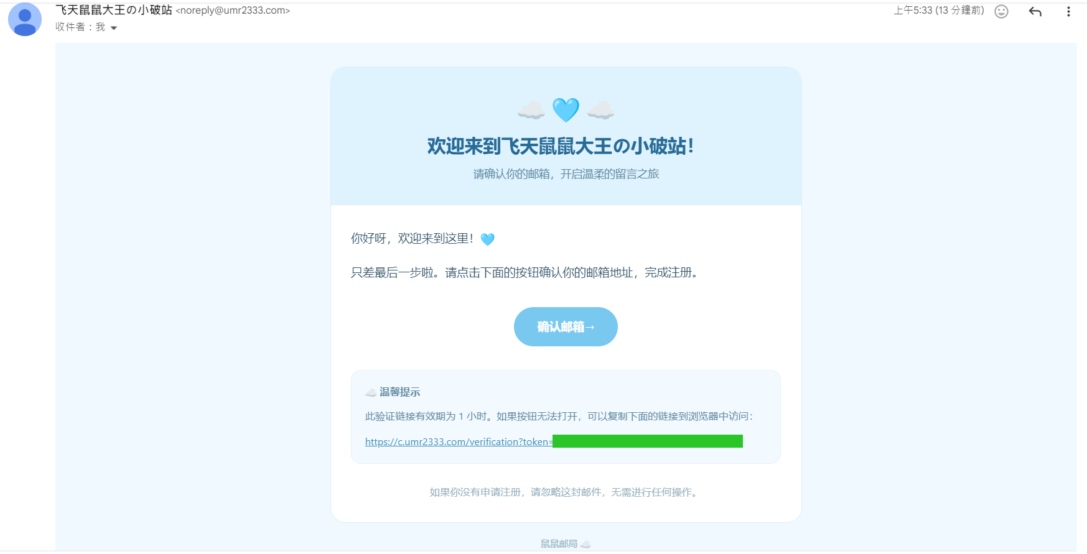
Task: Click the sender name 飞天鼠鼠大王の小破站
Action: point(114,10)
